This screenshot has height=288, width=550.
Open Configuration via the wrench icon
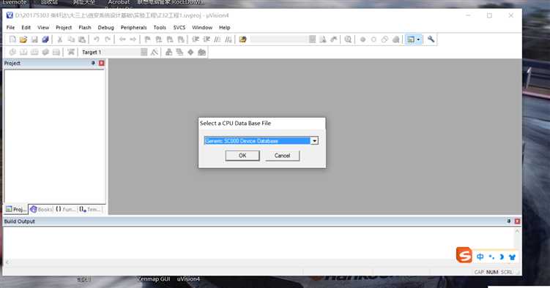coord(431,39)
